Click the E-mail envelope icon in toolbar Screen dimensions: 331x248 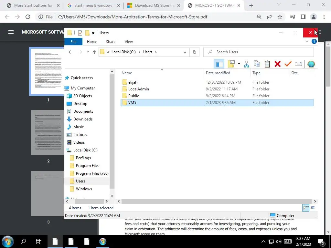pyautogui.click(x=298, y=64)
